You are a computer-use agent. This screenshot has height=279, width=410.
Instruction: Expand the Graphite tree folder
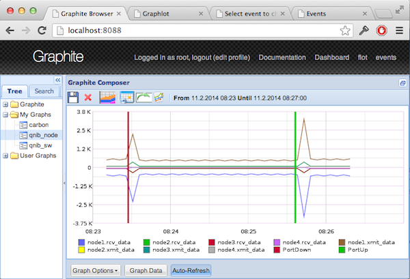pos(5,104)
